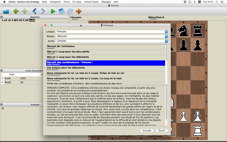227x142 pixels.
Task: Select the book ending with La coup et le mat
Action: click(106, 79)
